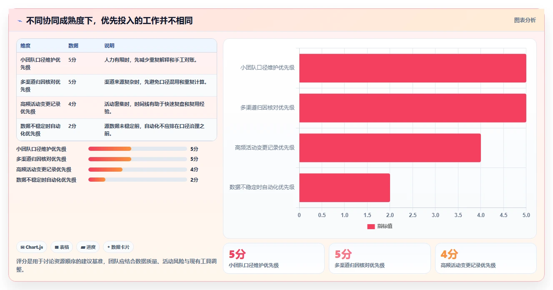Click the chart y-axis label 高频活动变更记录优先级
Screen dimensions: 553x290
coord(265,147)
